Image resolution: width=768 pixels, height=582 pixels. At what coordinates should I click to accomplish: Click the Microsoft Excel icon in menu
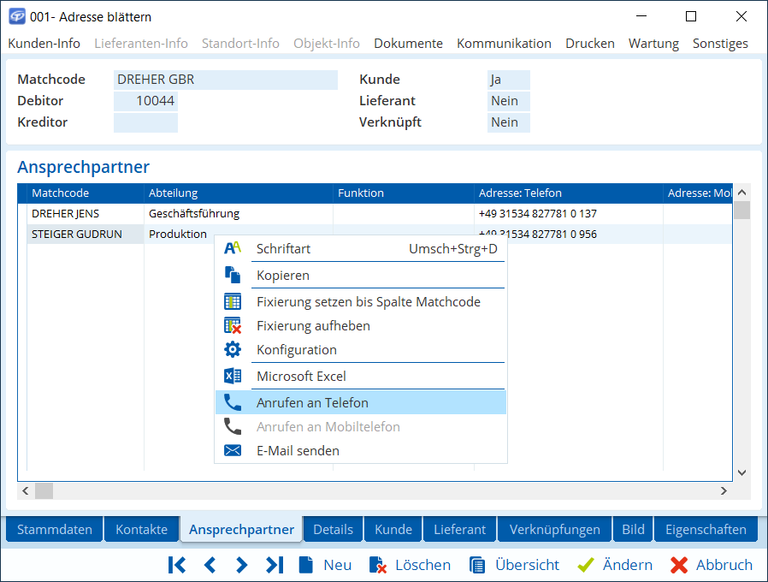(x=233, y=376)
